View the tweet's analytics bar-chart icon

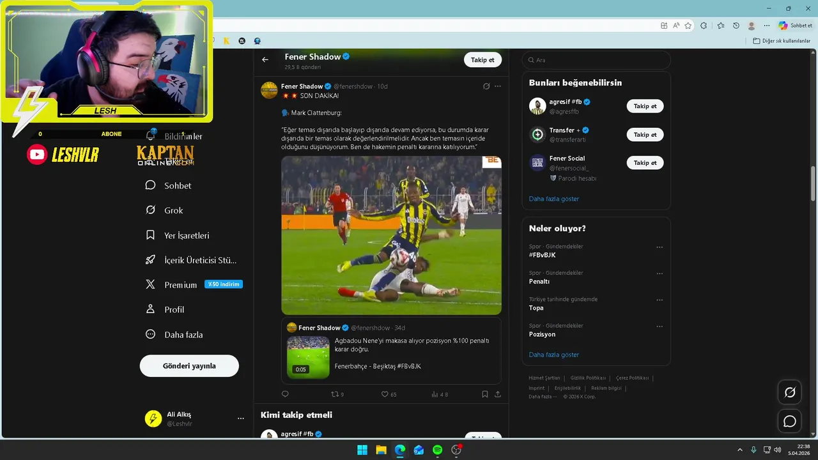pyautogui.click(x=440, y=394)
